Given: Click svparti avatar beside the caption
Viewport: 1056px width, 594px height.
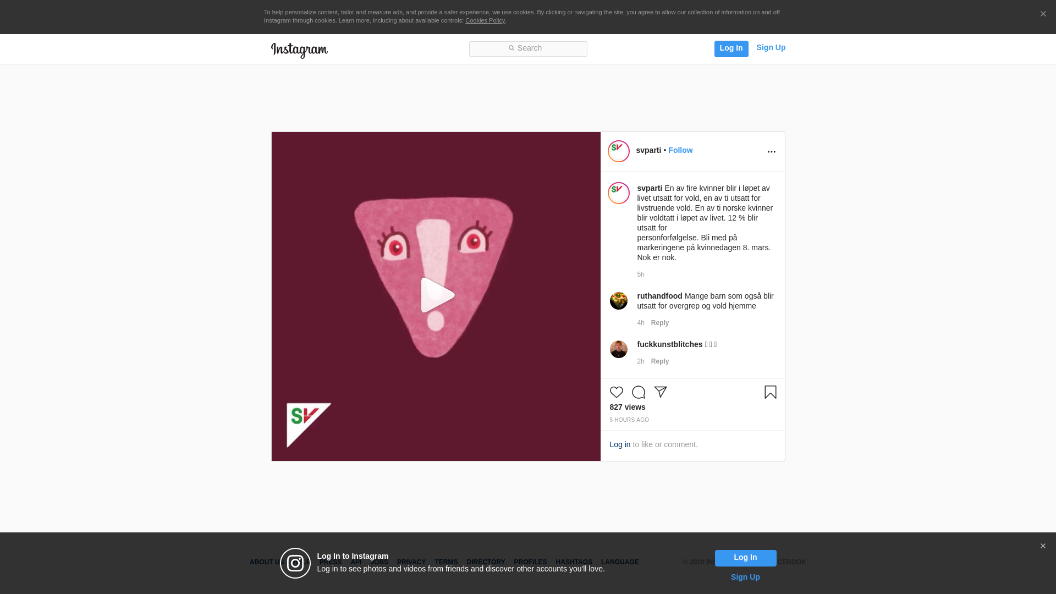Looking at the screenshot, I should [618, 193].
